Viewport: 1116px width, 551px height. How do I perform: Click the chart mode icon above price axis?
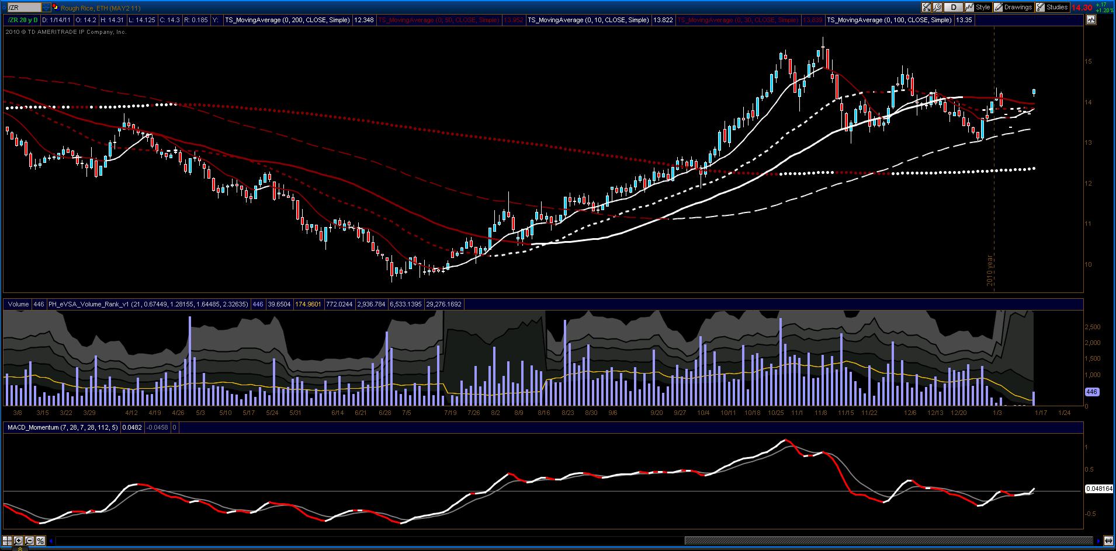point(1091,20)
